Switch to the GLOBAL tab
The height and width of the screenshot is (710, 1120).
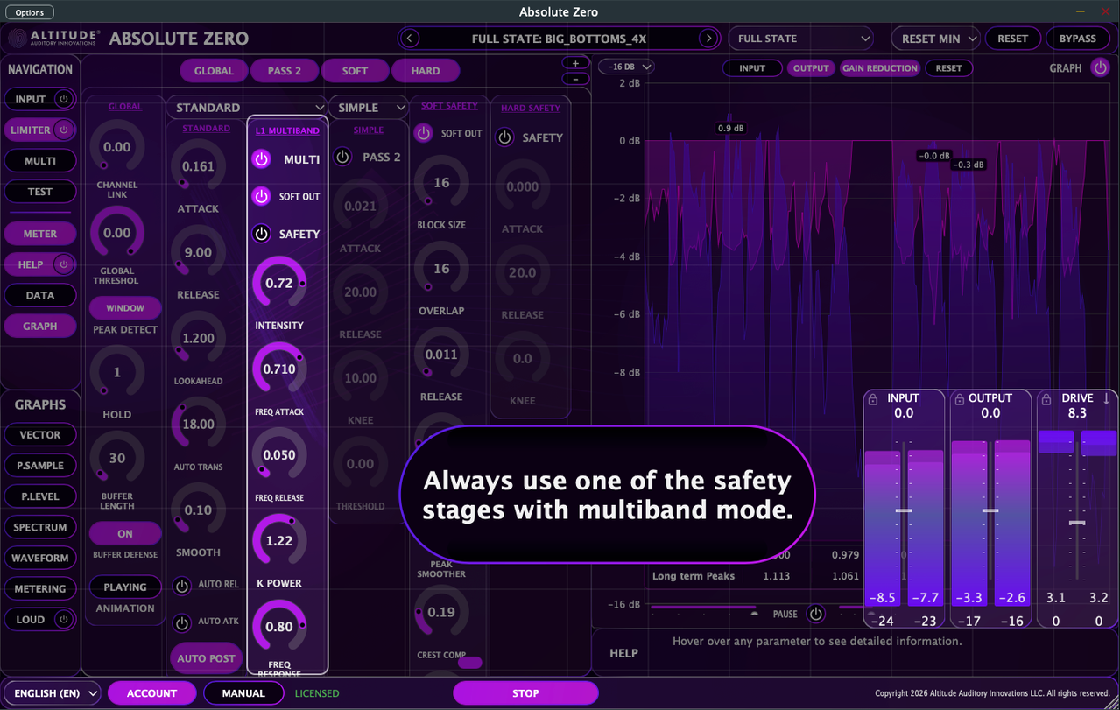[214, 71]
